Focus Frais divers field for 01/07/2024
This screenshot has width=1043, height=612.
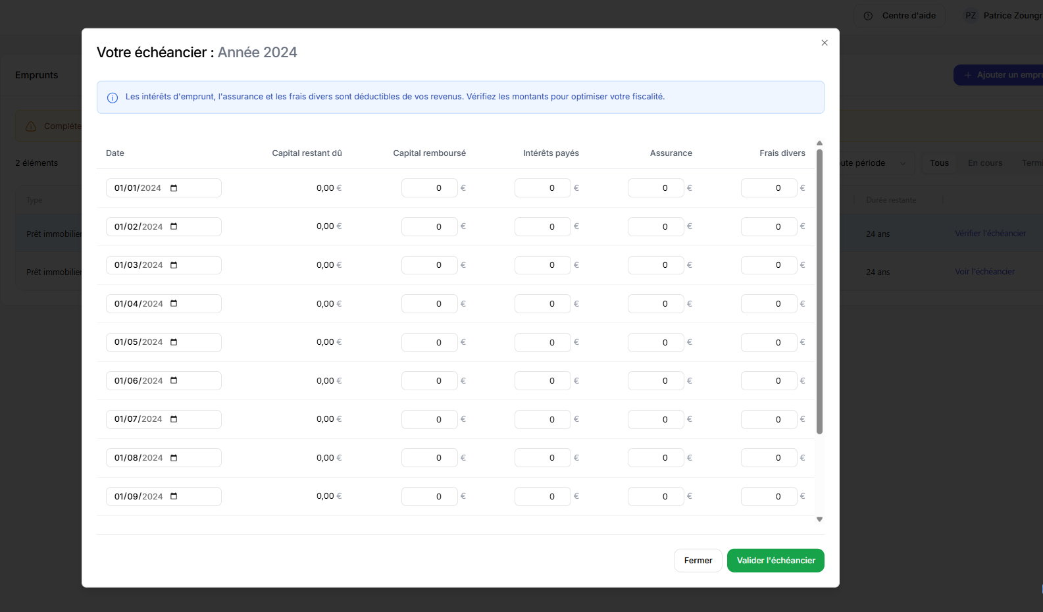(x=769, y=419)
